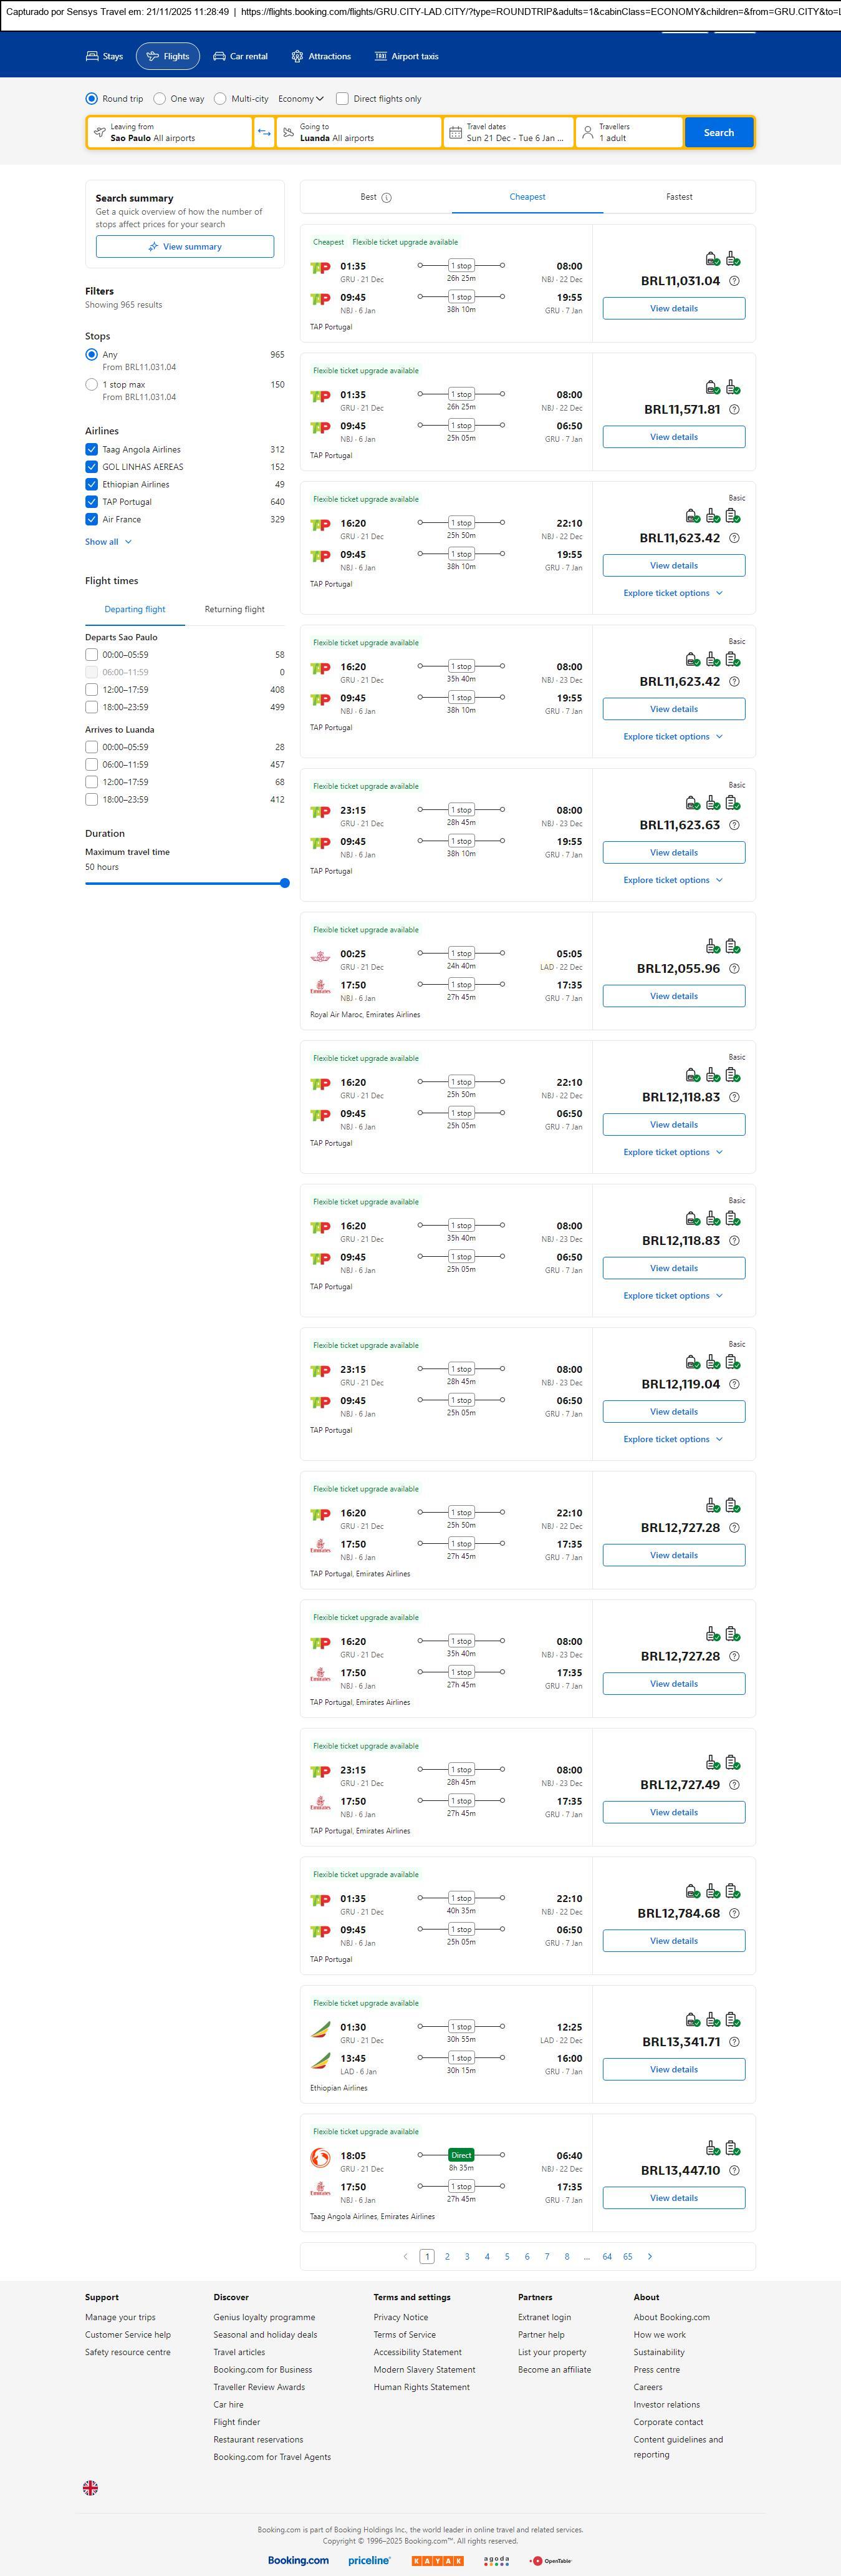Enable the Direct flights only checkbox
Screen dimensions: 841x2576
pos(343,99)
